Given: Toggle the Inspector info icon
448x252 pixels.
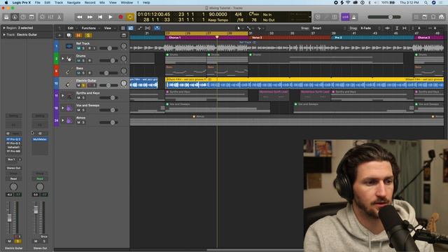Looking at the screenshot, I should [15, 17].
